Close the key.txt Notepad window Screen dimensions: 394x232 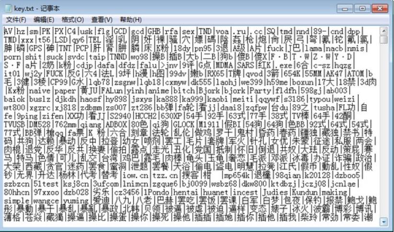380,9
